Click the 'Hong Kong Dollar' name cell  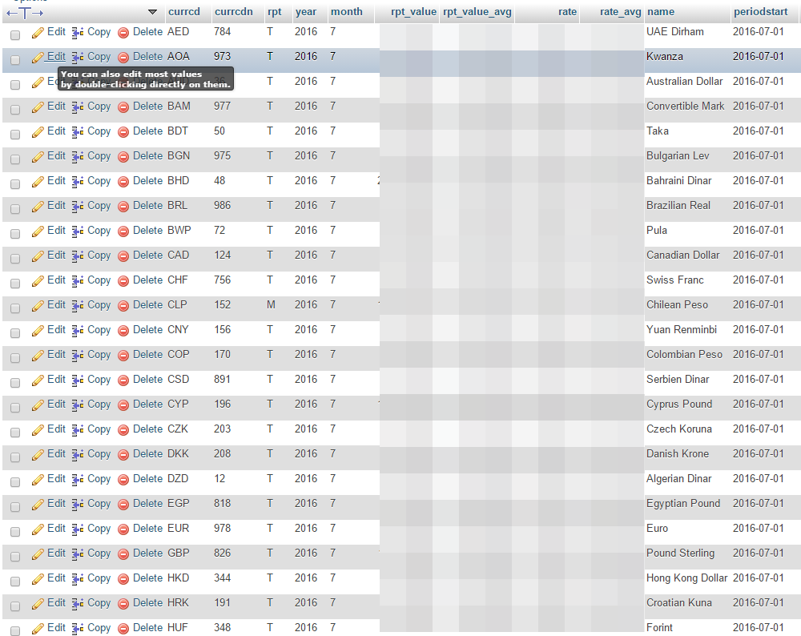(x=686, y=578)
